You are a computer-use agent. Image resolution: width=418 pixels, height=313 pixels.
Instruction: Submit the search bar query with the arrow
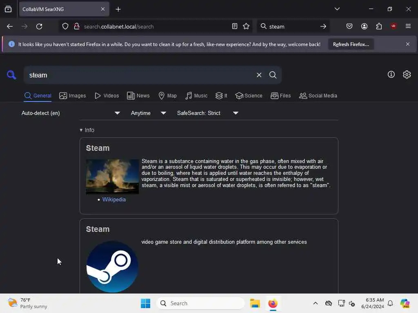323,26
